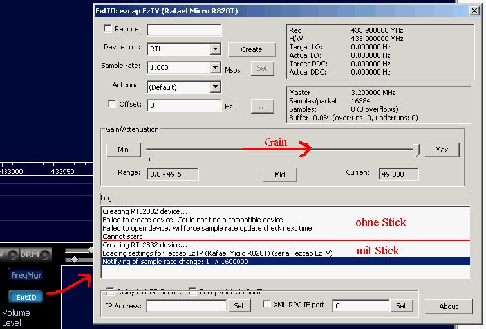Select log line 'Cannot start'
Viewport: 486px width, 329px height.
(285, 236)
